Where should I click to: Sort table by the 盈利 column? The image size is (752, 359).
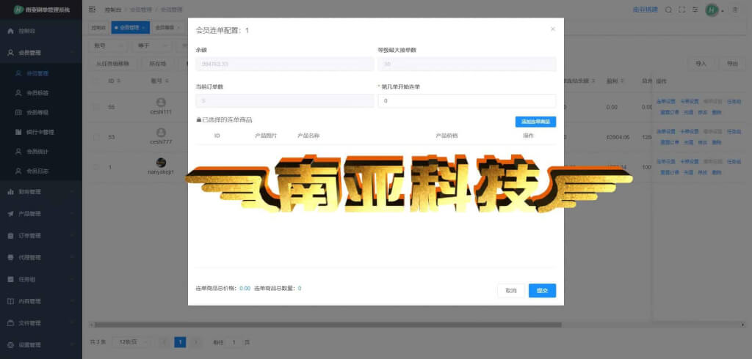[621, 81]
